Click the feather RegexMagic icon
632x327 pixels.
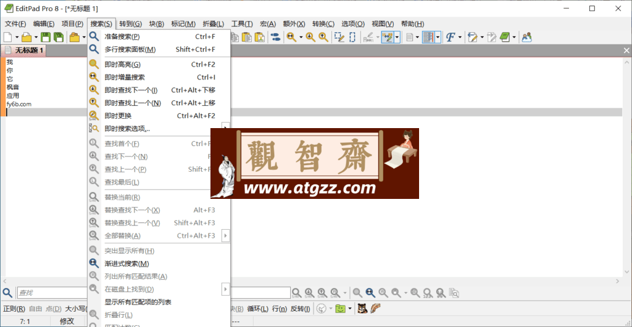coord(375,309)
